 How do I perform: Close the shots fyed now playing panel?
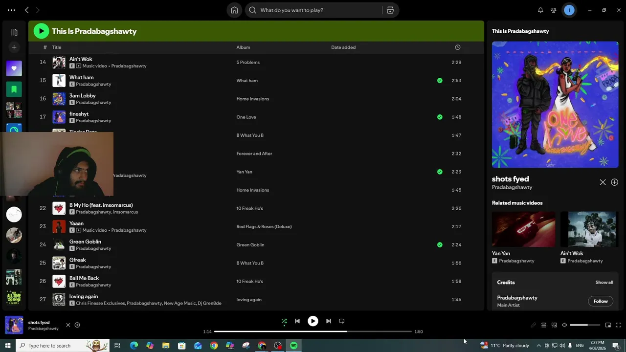(603, 182)
